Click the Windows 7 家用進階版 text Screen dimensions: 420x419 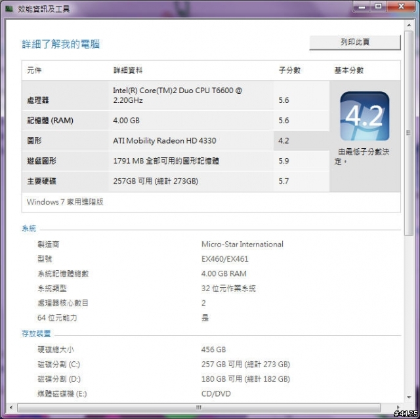[x=65, y=202]
